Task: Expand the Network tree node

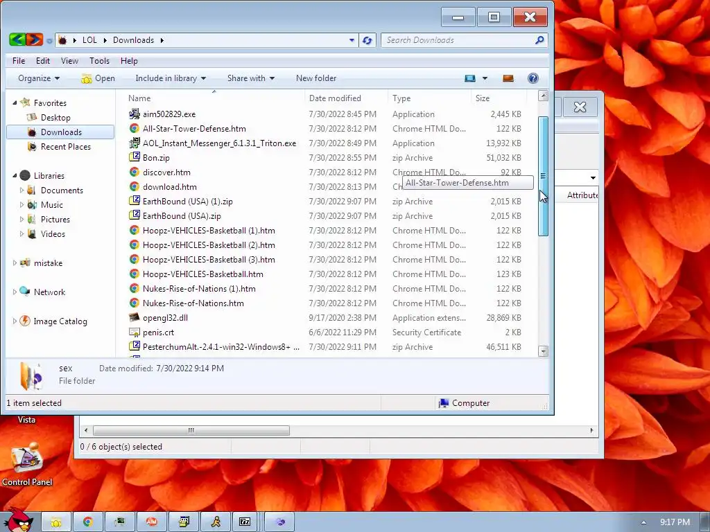Action: coord(15,292)
